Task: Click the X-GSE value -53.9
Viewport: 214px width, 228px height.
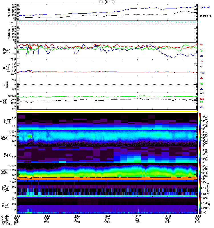Action: pos(107,216)
